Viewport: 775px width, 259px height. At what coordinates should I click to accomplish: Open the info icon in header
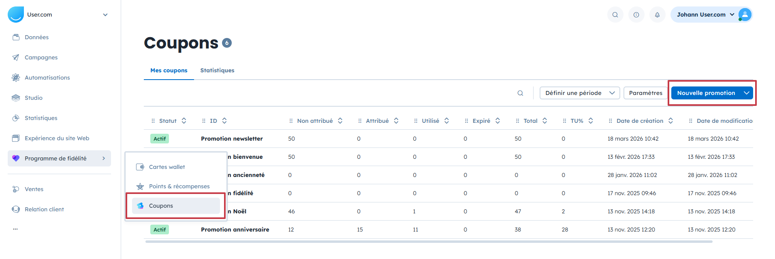pos(636,15)
